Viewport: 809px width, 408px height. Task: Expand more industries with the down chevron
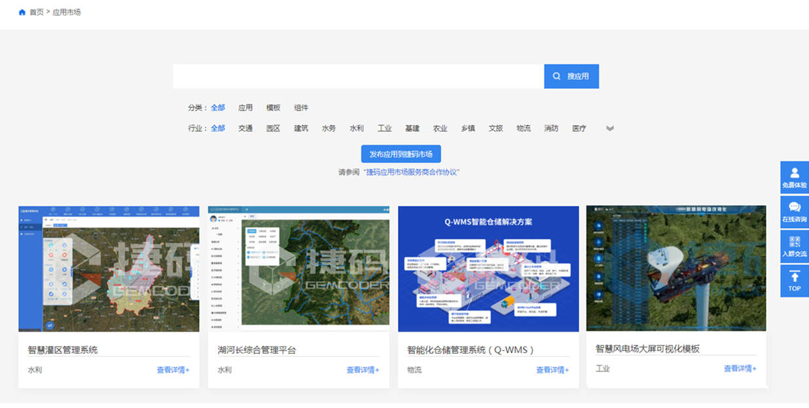click(x=609, y=128)
